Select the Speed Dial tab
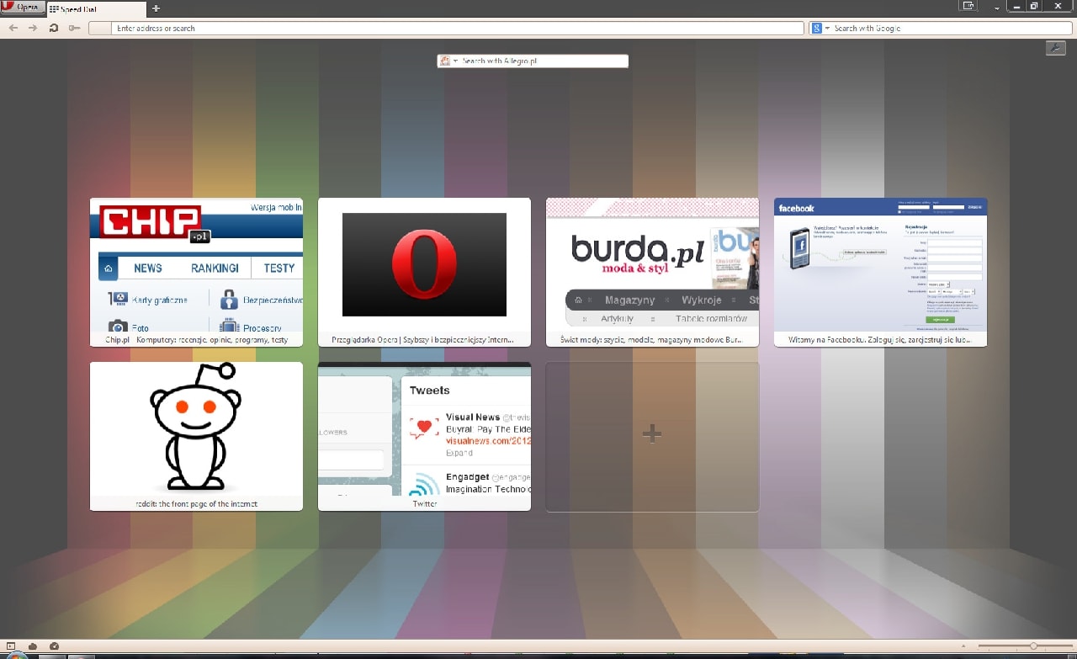Screen dimensions: 1077x659 [93, 10]
